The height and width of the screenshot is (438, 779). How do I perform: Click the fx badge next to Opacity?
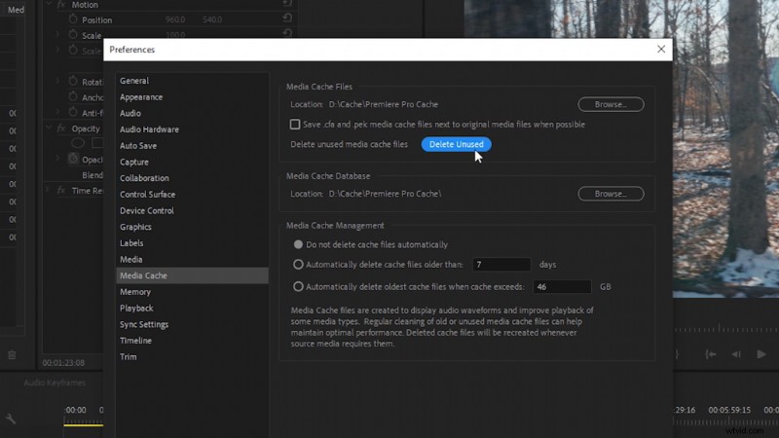pyautogui.click(x=61, y=128)
